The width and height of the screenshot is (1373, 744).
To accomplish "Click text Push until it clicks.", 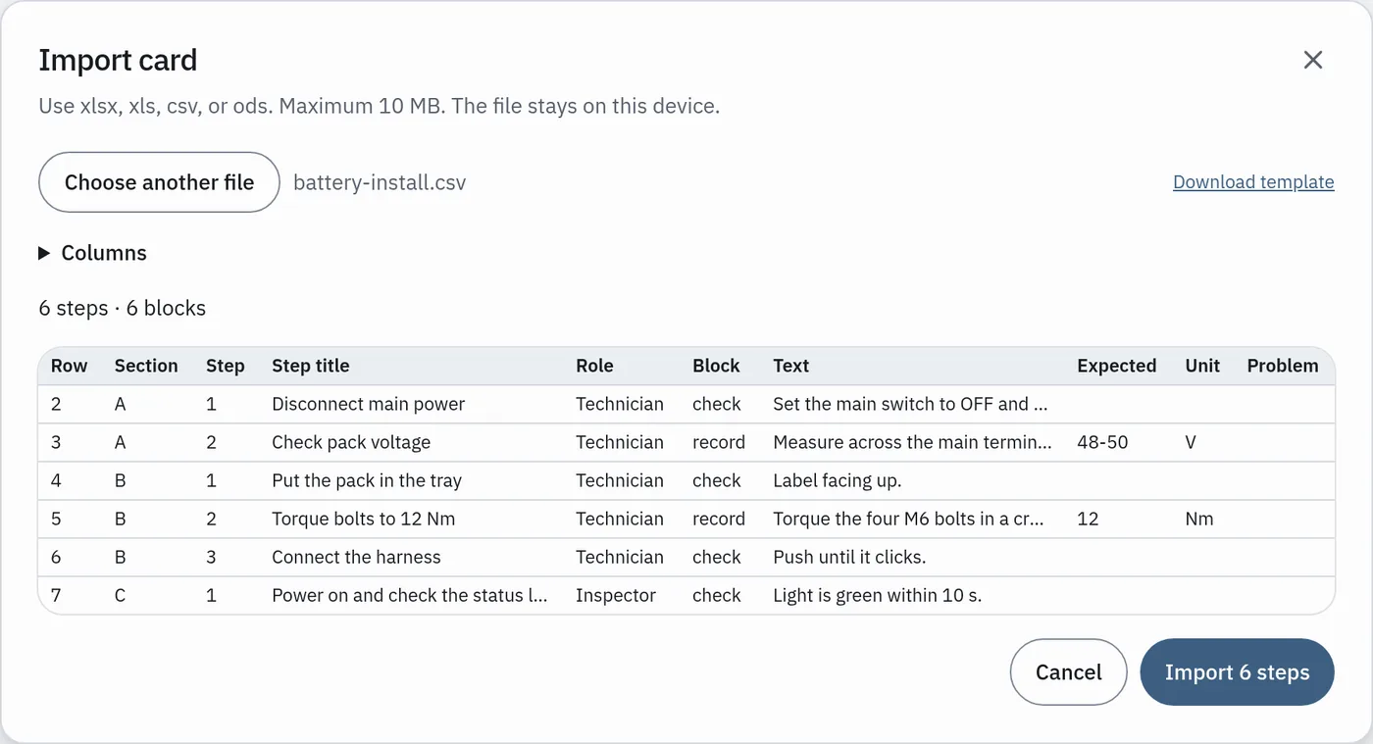I will pos(849,557).
